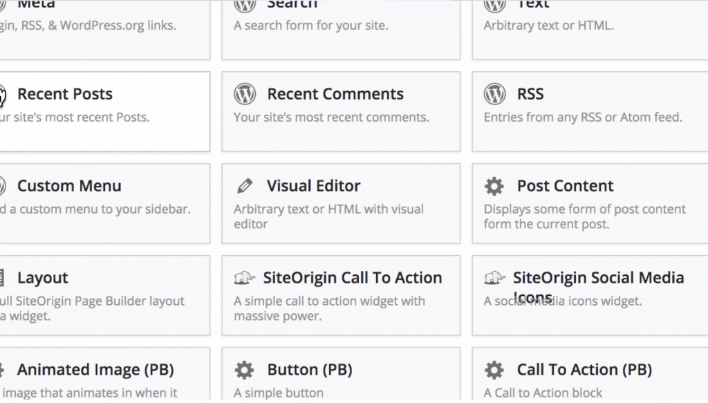Viewport: 708px width, 403px height.
Task: Add the SiteOrigin Call To Action title
Action: [x=352, y=278]
